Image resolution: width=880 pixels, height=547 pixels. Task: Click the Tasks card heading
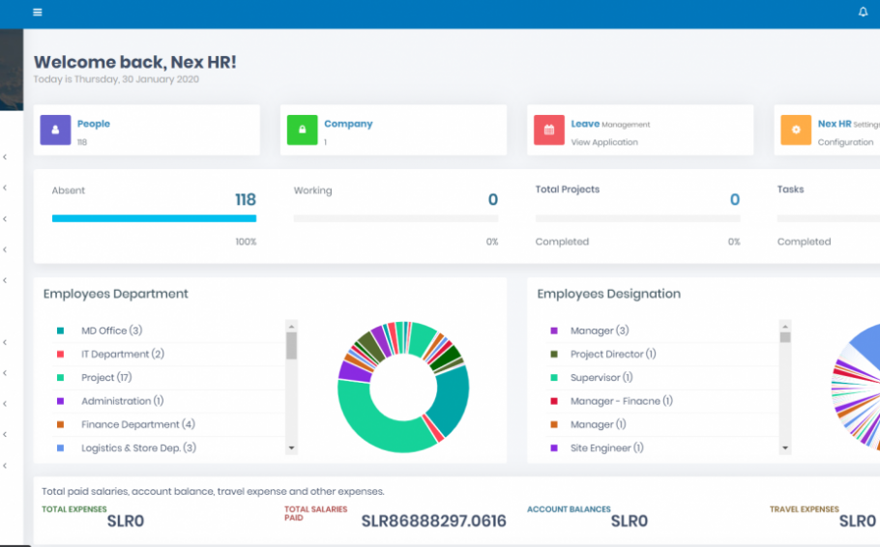point(790,189)
